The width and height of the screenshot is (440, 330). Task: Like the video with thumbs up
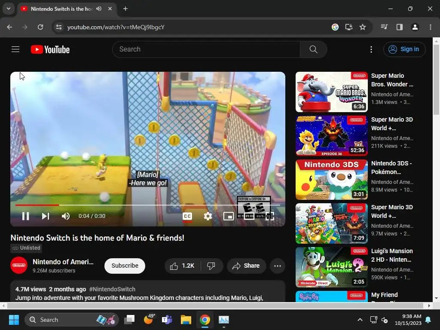(182, 266)
